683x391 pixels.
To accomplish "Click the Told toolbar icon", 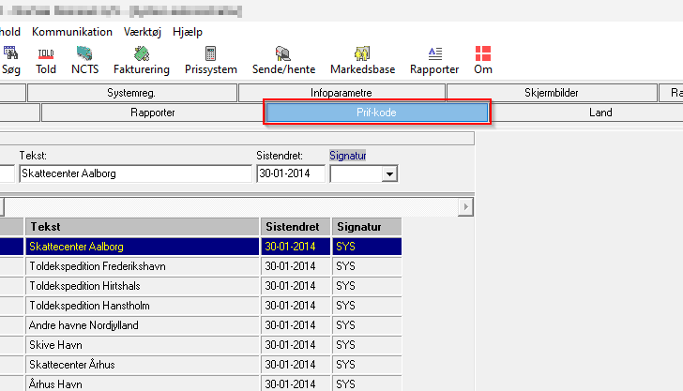I will point(46,60).
